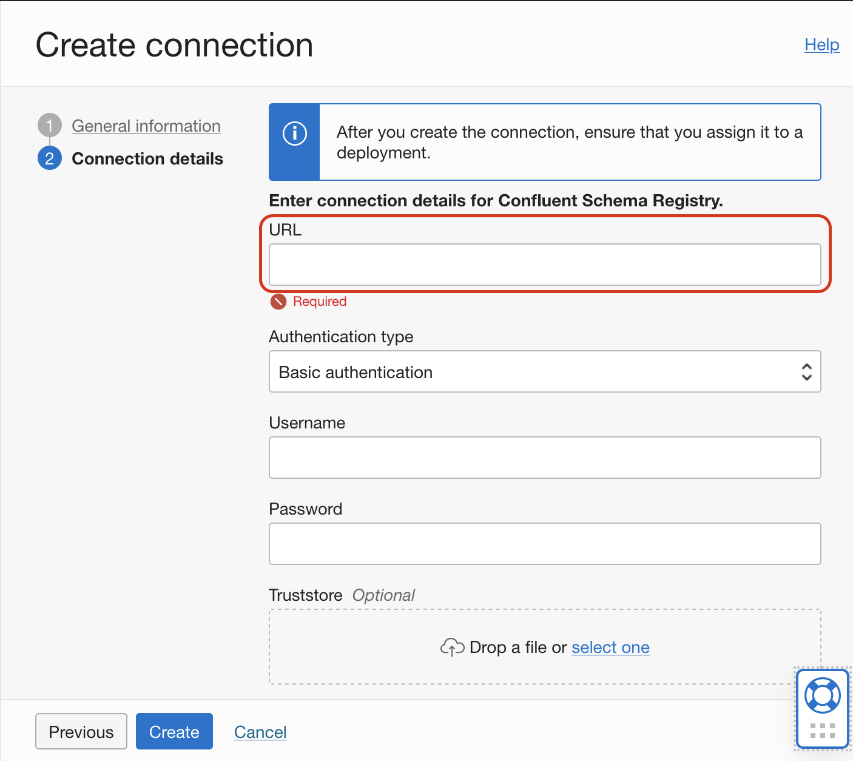Click inside the Username field

tap(544, 457)
